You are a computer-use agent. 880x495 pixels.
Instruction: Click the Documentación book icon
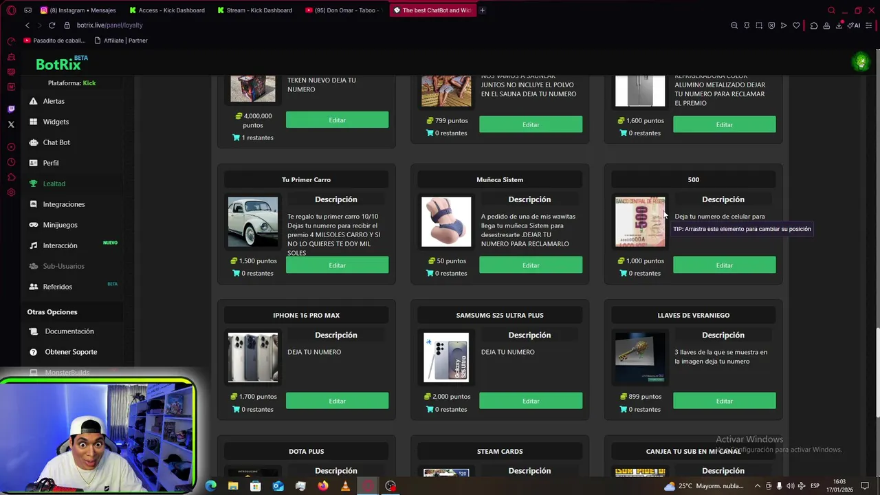[x=33, y=331]
